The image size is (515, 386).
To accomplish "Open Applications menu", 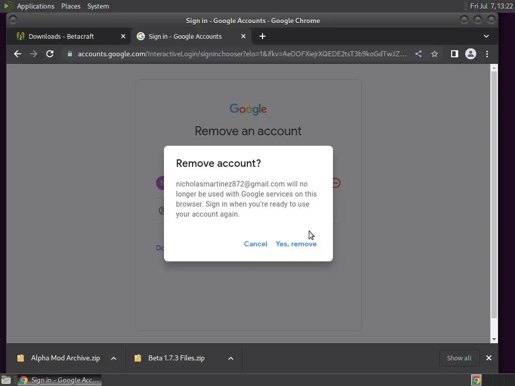I will [x=36, y=6].
